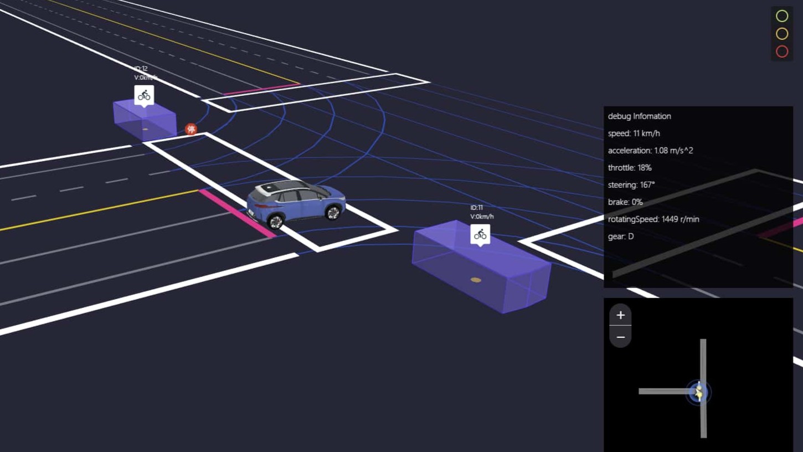Click the red stop marker by the crosswalk
803x452 pixels.
[191, 129]
